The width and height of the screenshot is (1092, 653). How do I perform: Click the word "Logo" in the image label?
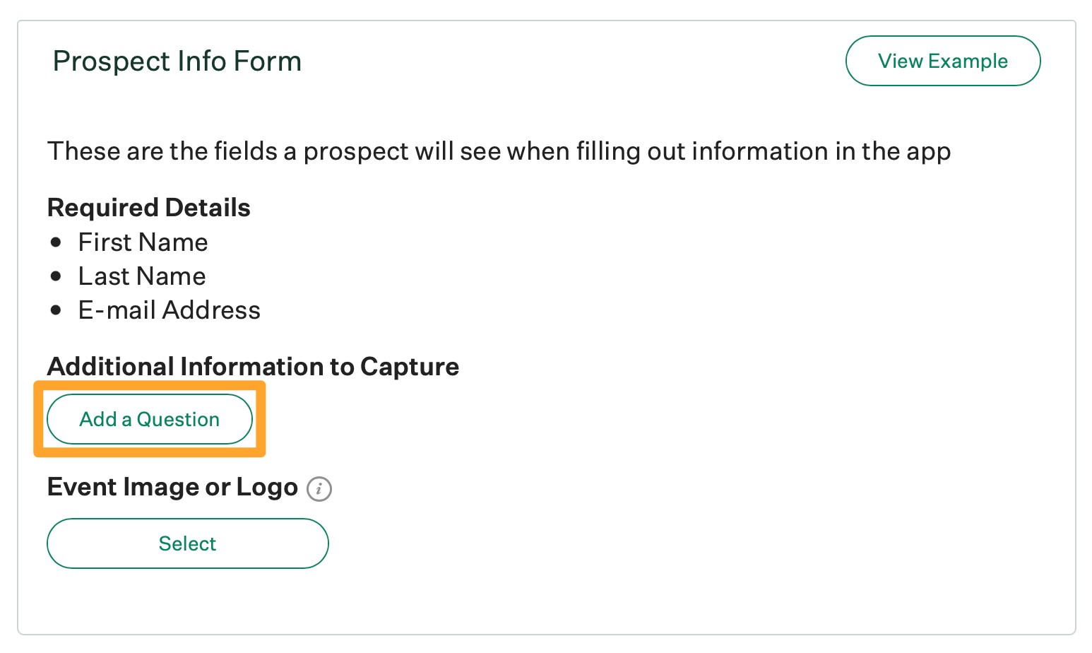(x=267, y=487)
